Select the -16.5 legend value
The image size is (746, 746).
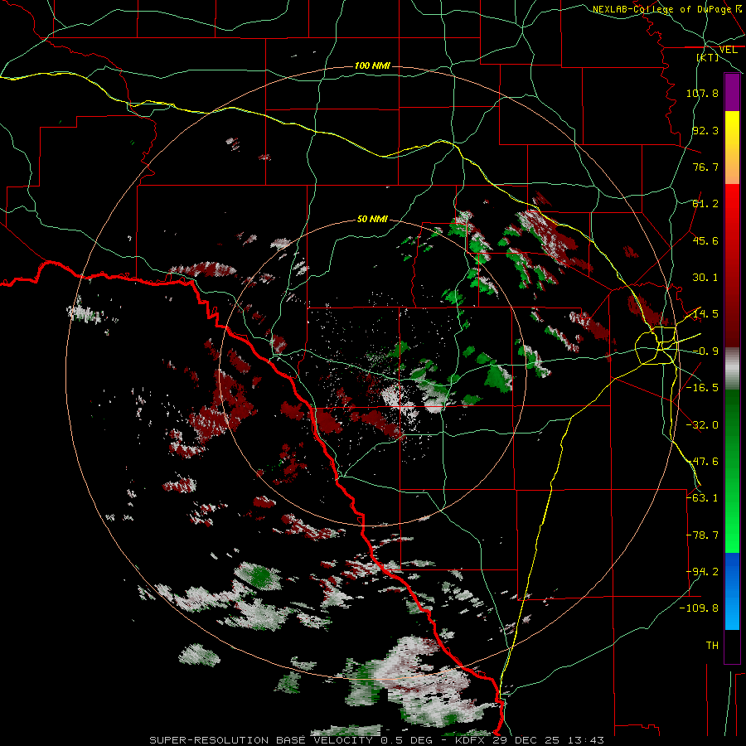[x=702, y=388]
